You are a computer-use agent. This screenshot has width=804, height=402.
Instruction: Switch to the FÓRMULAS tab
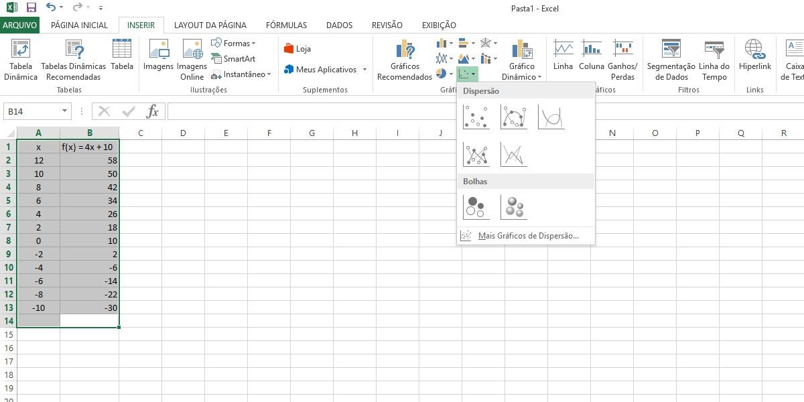286,25
